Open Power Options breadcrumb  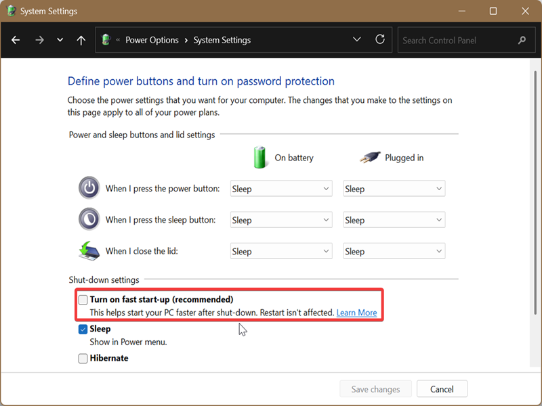tap(152, 40)
